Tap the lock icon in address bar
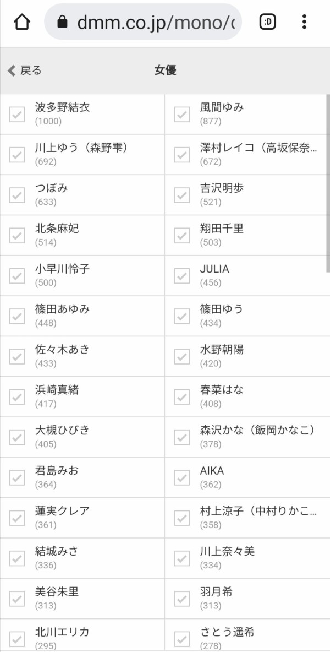 [x=62, y=22]
